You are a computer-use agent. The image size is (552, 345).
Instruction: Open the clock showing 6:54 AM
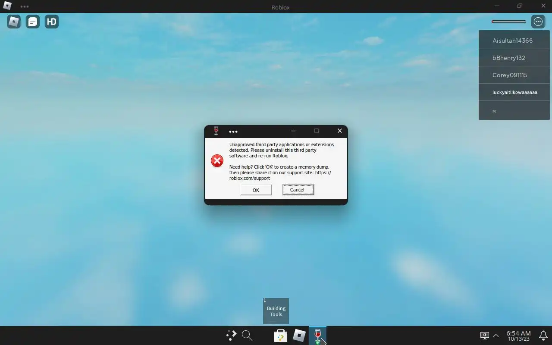coord(518,336)
